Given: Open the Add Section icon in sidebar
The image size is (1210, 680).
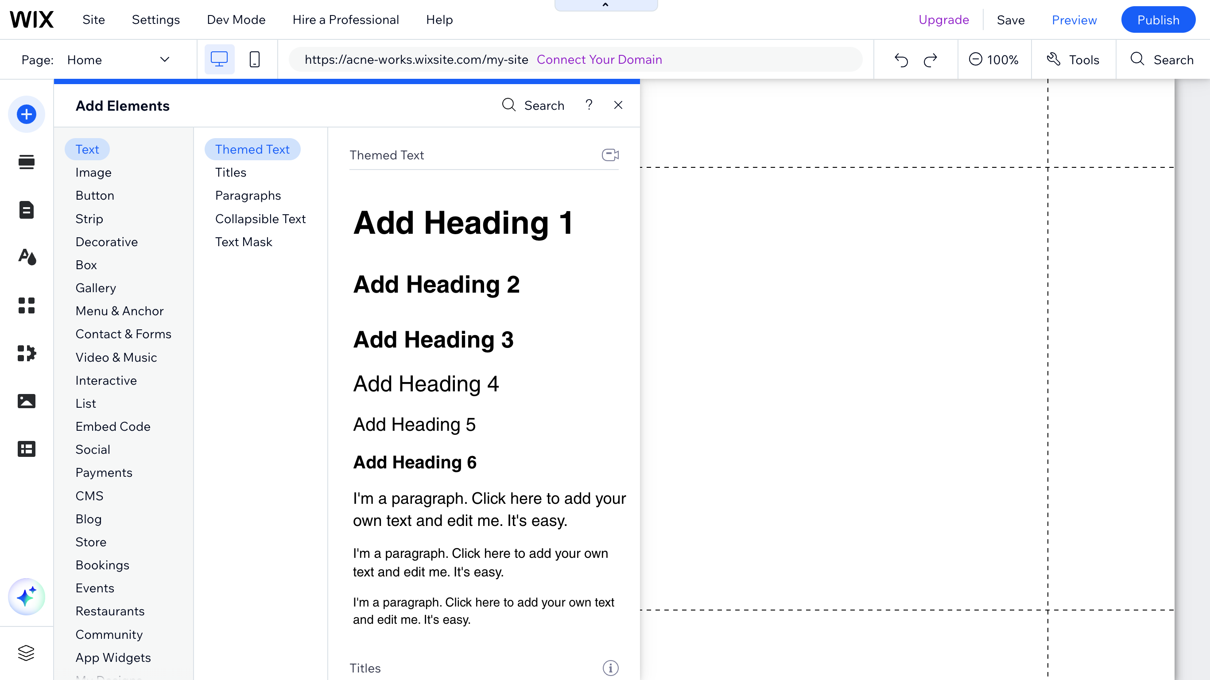Looking at the screenshot, I should pos(26,162).
